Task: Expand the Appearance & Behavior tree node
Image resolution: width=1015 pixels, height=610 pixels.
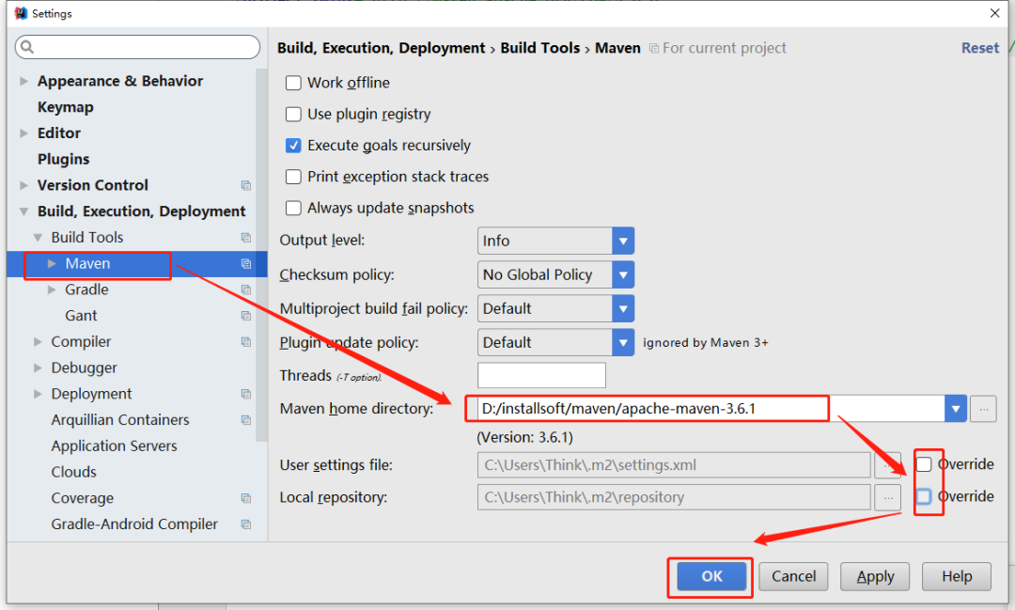Action: (23, 82)
